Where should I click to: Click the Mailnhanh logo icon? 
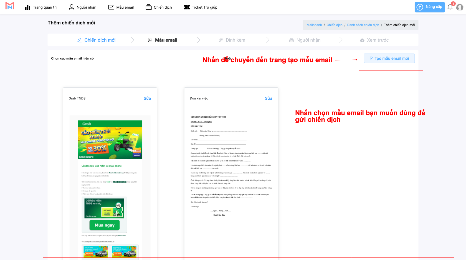(10, 6)
